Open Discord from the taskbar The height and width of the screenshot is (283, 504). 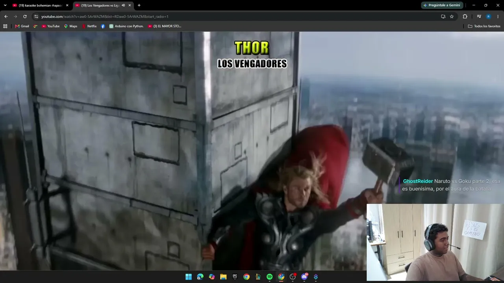pyautogui.click(x=304, y=277)
